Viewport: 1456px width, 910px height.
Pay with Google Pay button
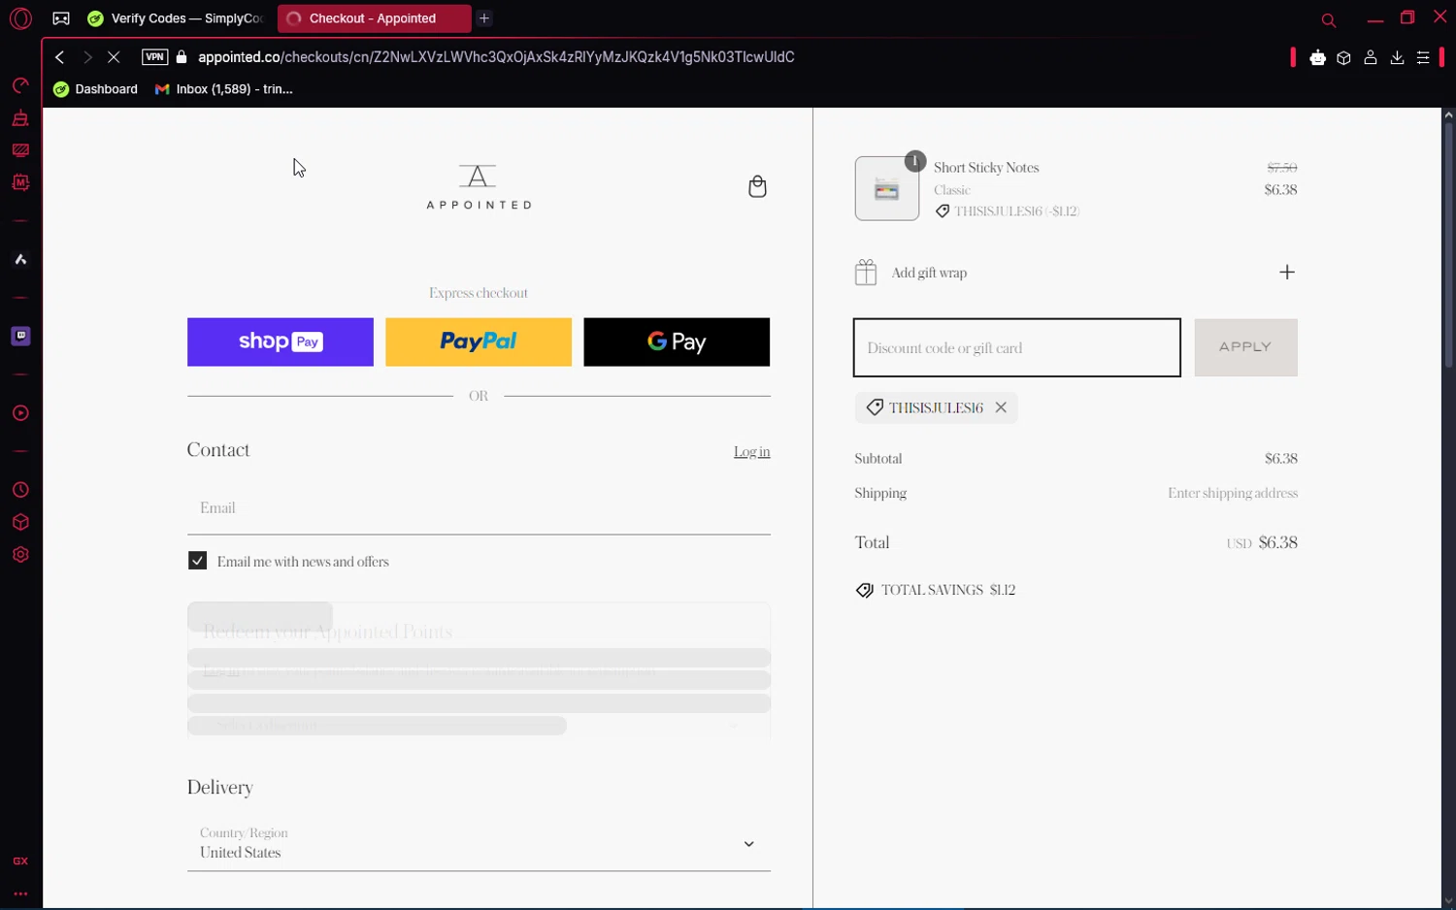tap(677, 341)
